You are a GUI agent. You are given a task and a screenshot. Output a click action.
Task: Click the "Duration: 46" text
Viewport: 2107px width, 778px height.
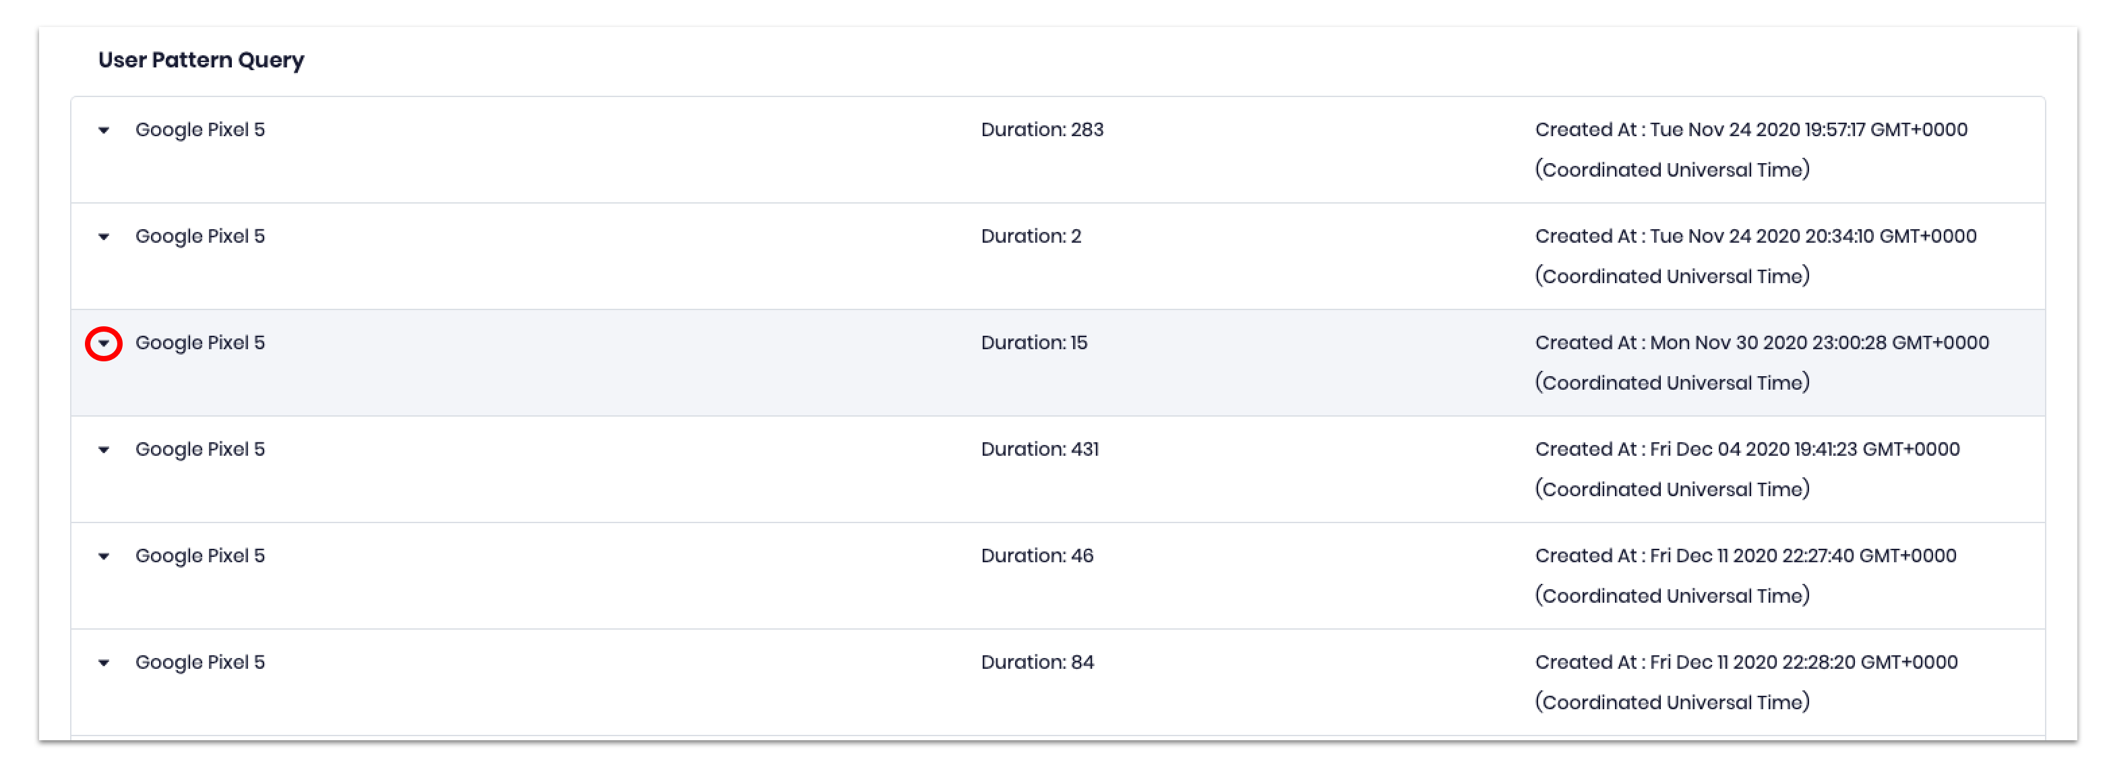pyautogui.click(x=1037, y=556)
